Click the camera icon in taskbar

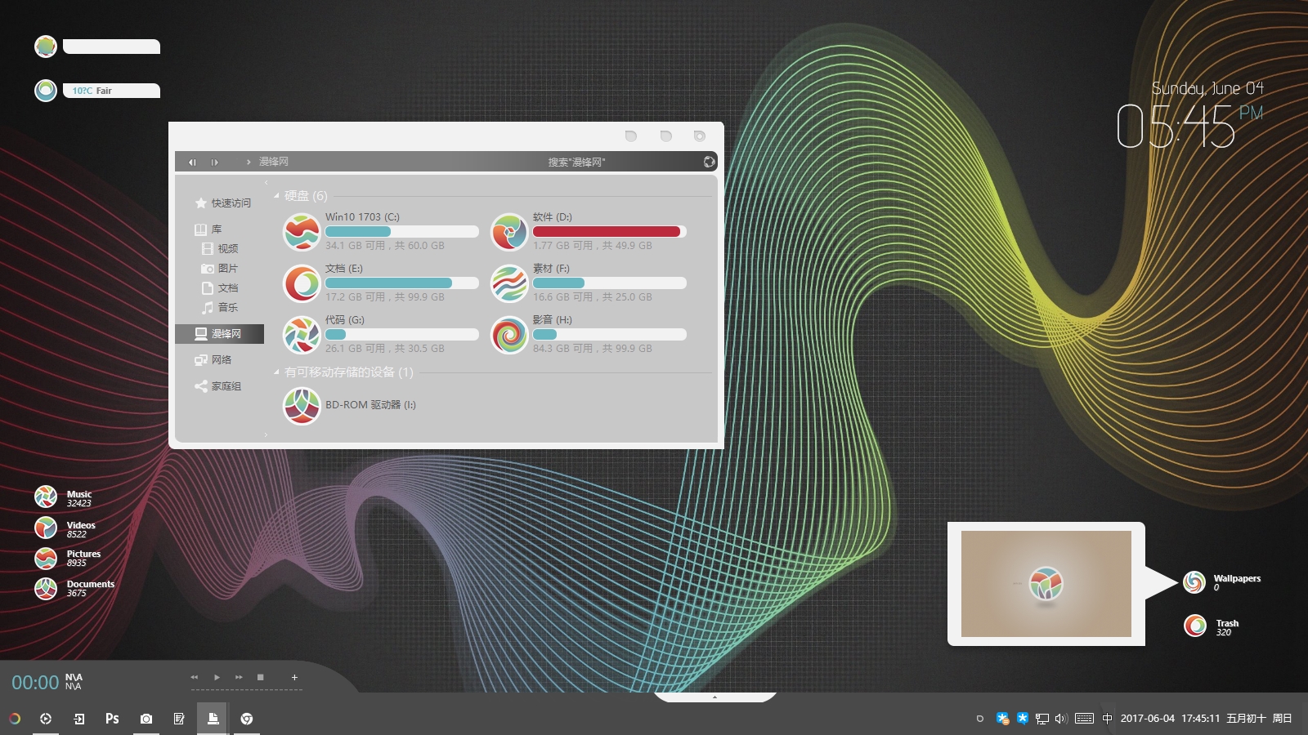point(146,719)
